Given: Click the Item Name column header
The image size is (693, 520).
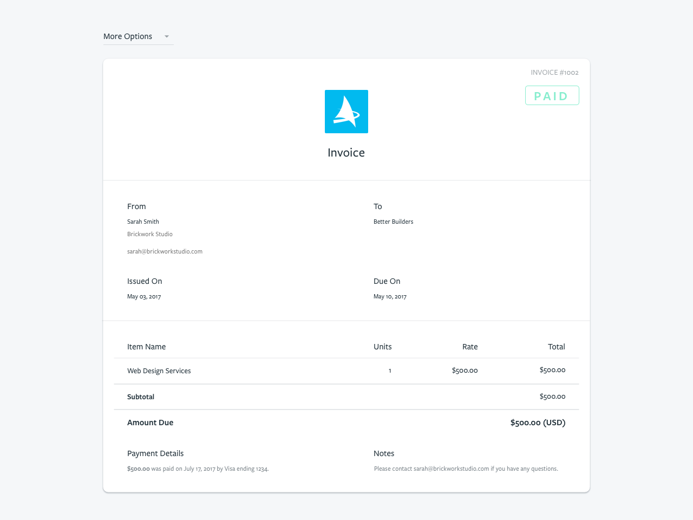Looking at the screenshot, I should click(146, 347).
